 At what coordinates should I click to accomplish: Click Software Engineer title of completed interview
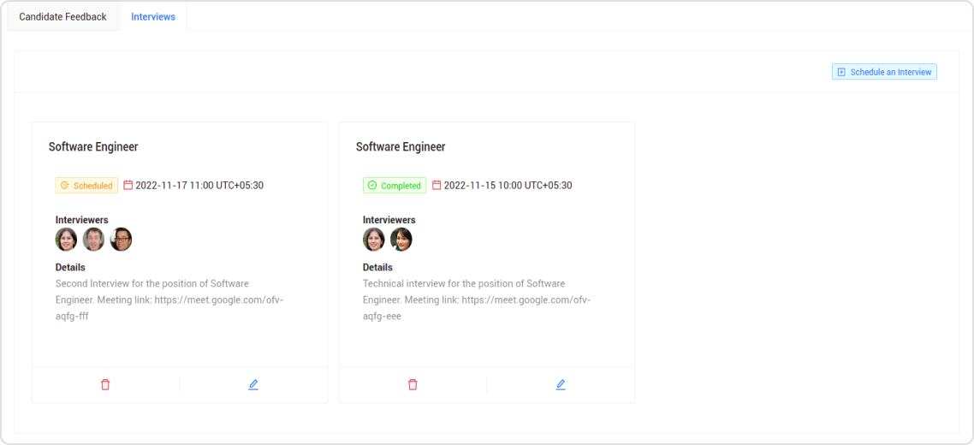coord(401,147)
